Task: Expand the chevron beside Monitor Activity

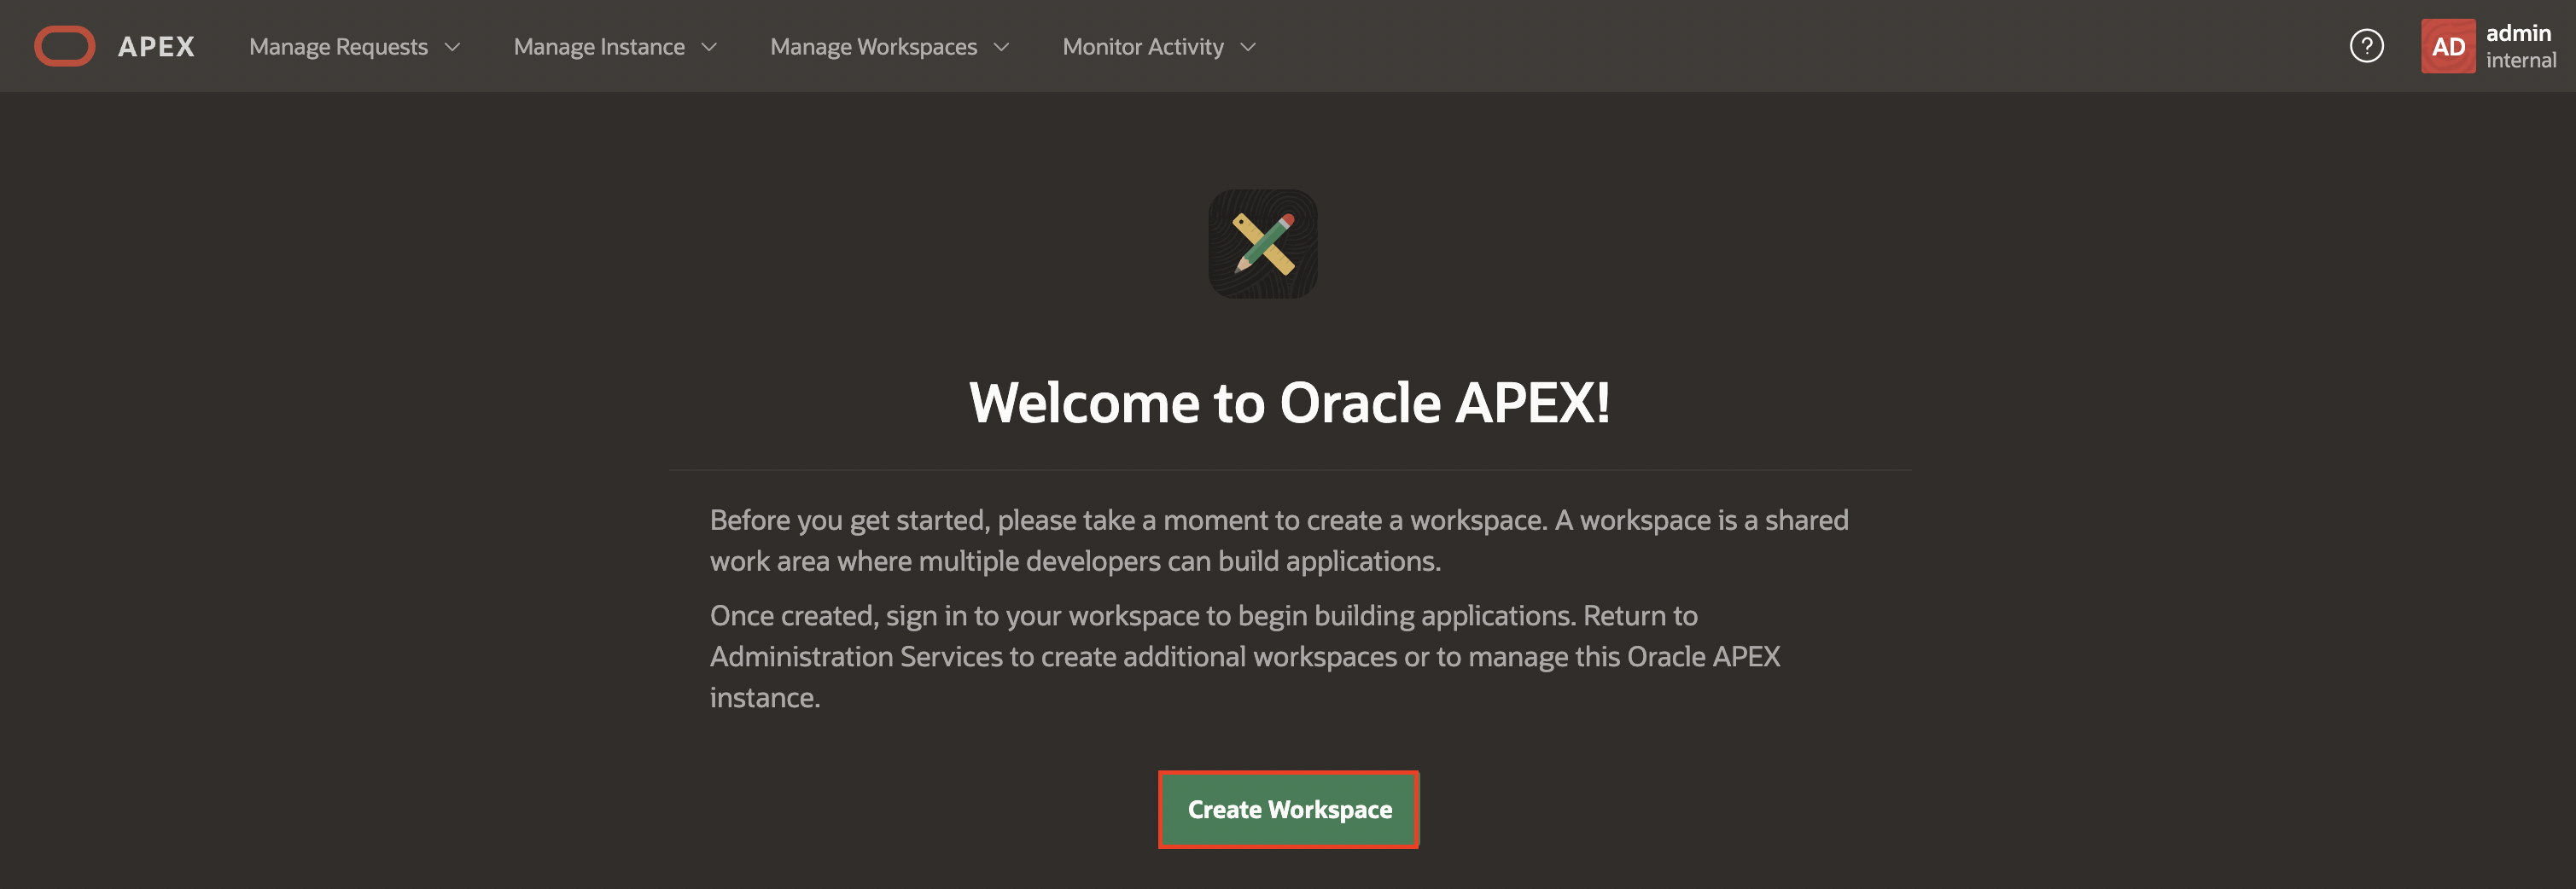Action: [x=1248, y=47]
